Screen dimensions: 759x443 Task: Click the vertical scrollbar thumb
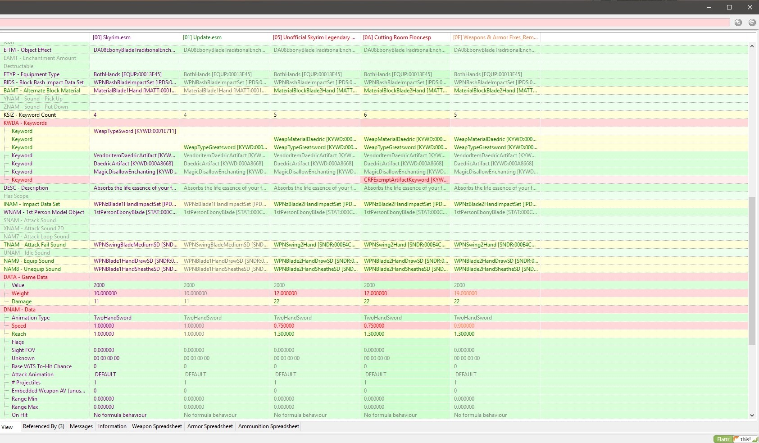click(x=752, y=270)
